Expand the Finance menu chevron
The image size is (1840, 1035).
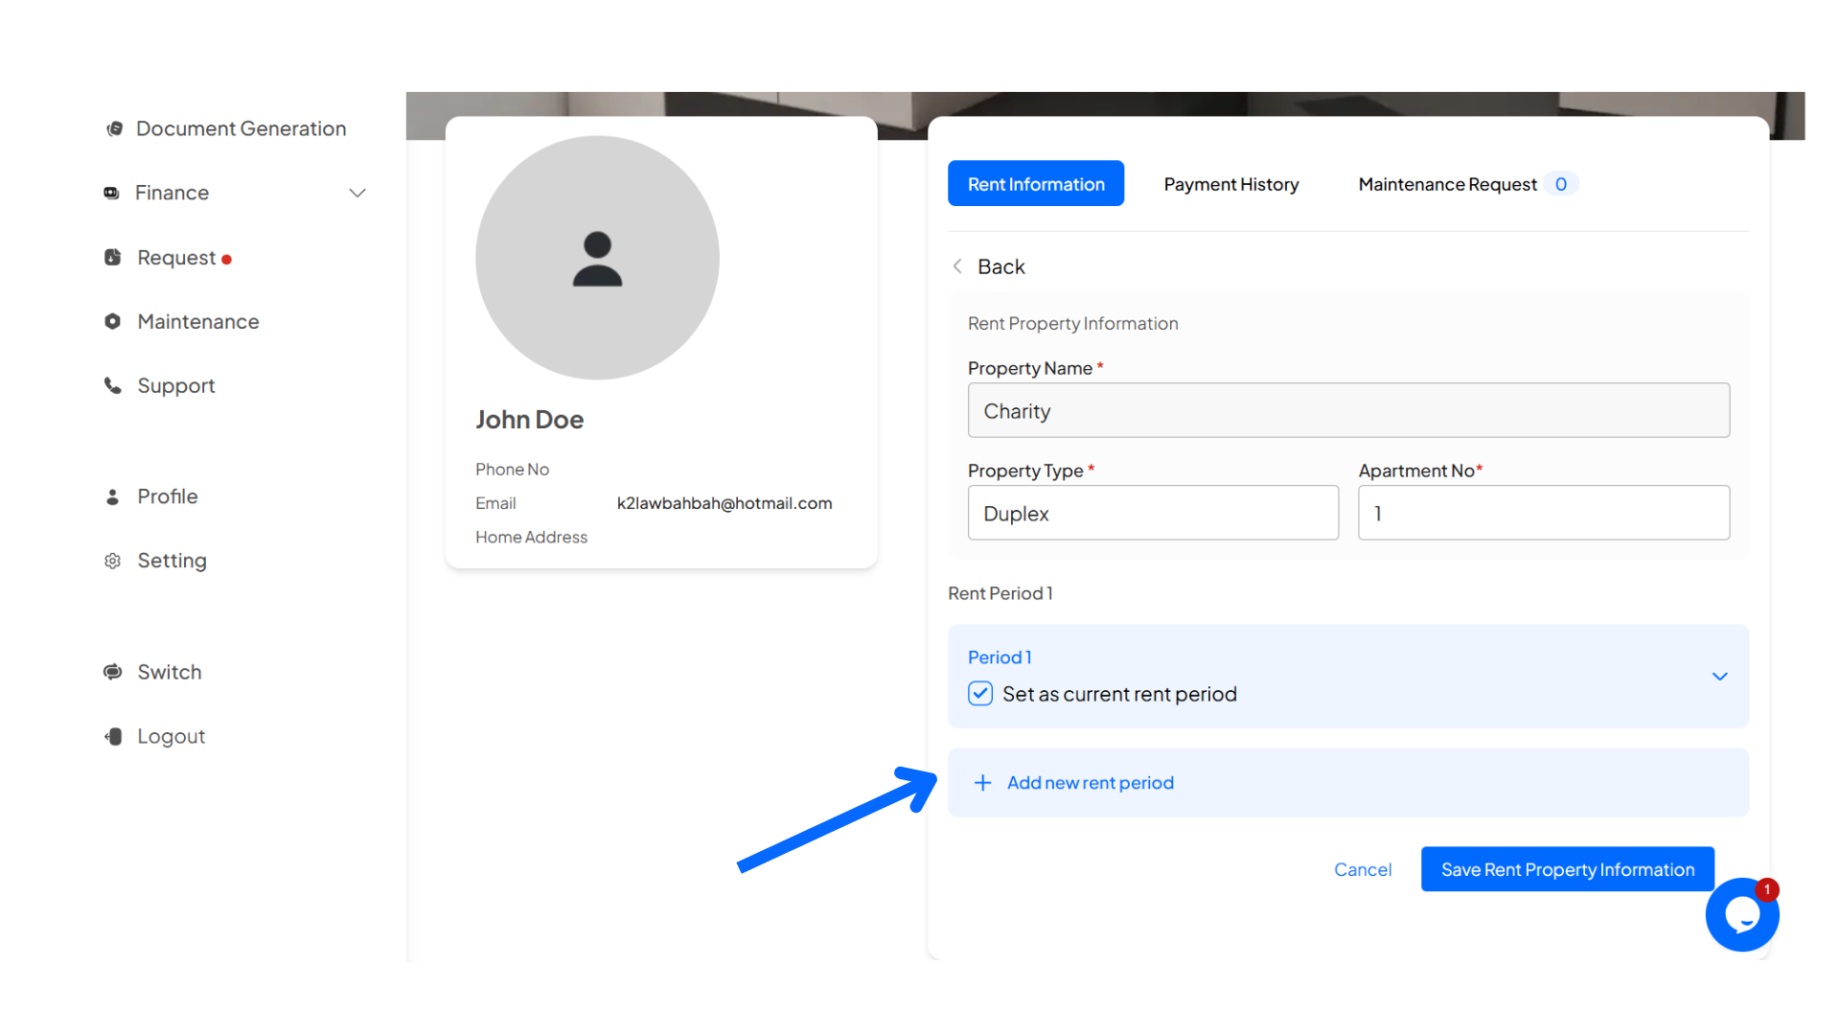pos(357,193)
